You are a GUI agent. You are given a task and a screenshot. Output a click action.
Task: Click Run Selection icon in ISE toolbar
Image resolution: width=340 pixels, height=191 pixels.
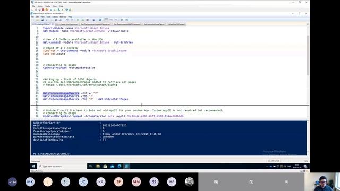pos(83,20)
